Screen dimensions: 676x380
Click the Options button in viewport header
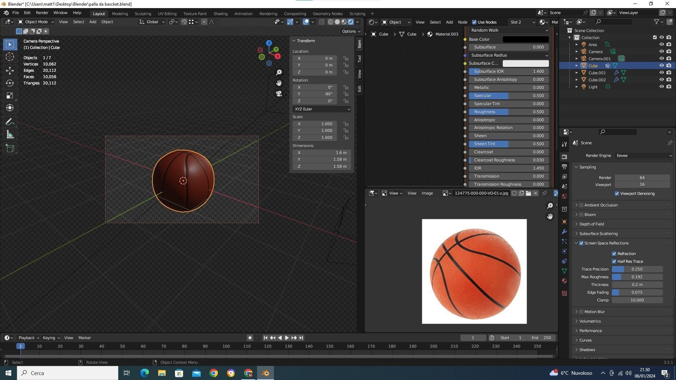(x=351, y=31)
